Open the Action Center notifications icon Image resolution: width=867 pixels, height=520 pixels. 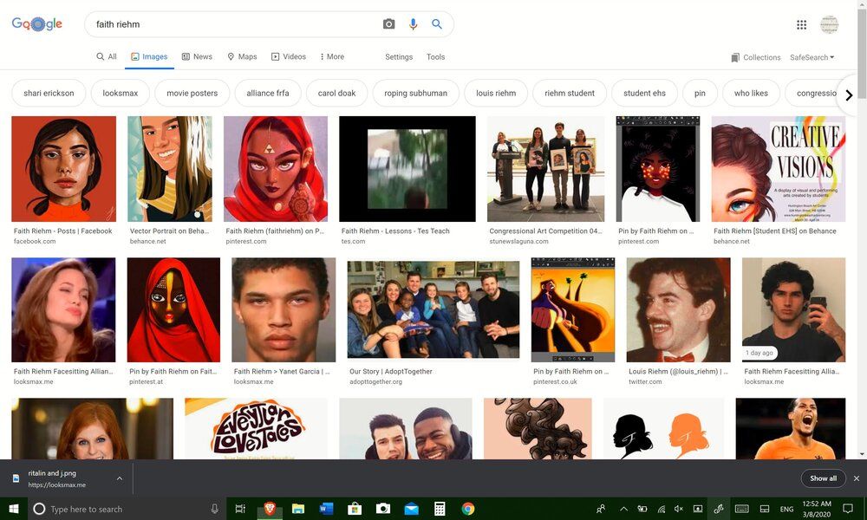(x=848, y=509)
